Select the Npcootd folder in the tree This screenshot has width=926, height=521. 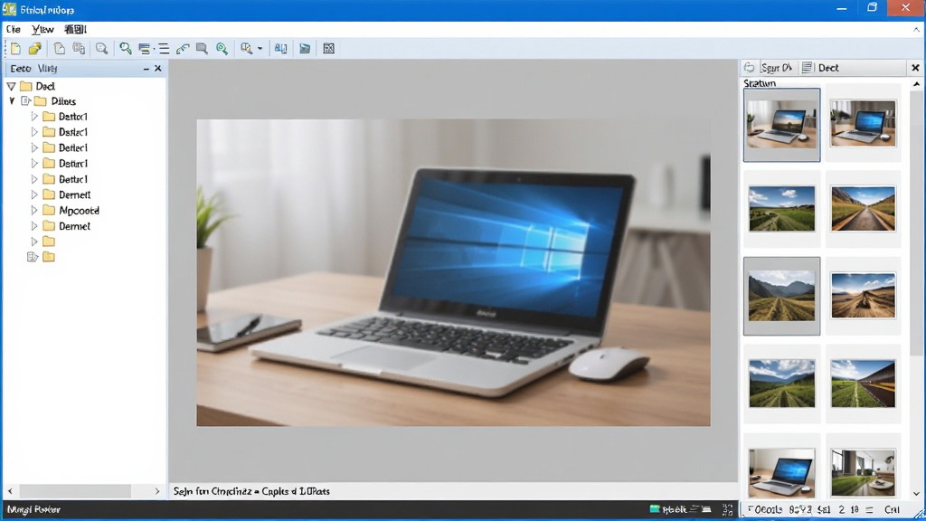(x=79, y=210)
